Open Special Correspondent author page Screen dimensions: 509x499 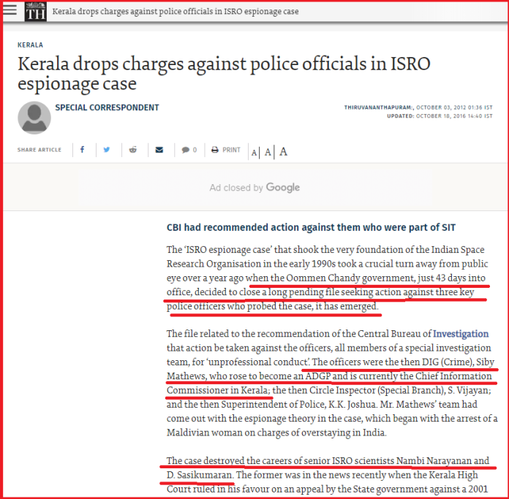(107, 107)
